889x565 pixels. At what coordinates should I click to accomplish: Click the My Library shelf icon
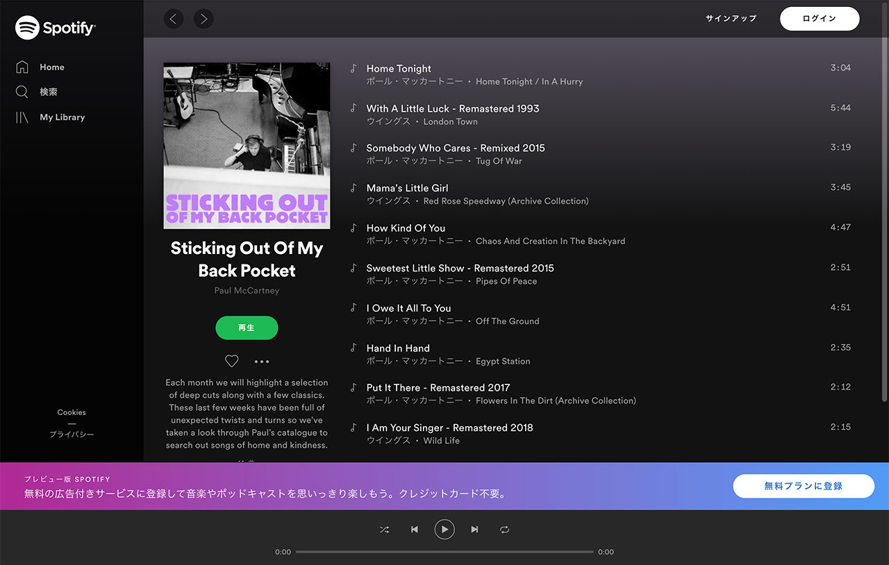pos(22,117)
